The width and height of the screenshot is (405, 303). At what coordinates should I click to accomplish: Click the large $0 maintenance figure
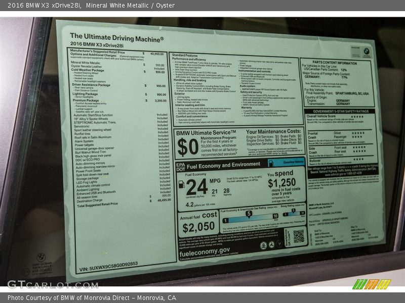pyautogui.click(x=188, y=147)
